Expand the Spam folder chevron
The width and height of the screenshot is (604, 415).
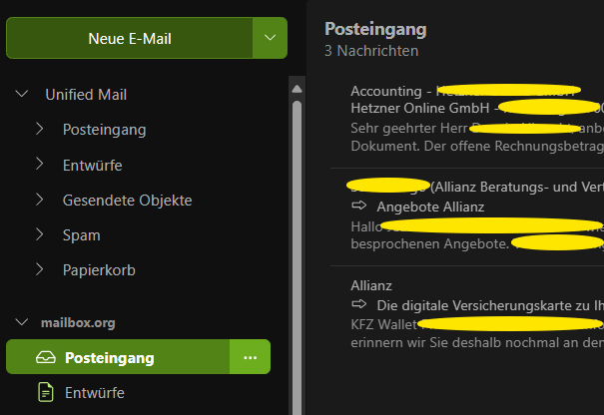(x=39, y=234)
